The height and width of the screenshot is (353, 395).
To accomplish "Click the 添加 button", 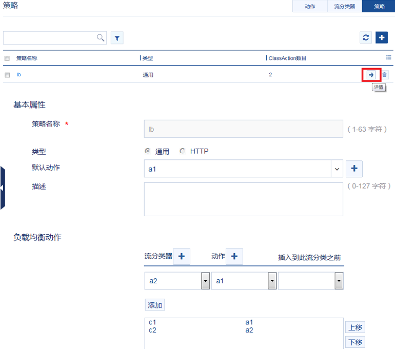I will tap(155, 305).
